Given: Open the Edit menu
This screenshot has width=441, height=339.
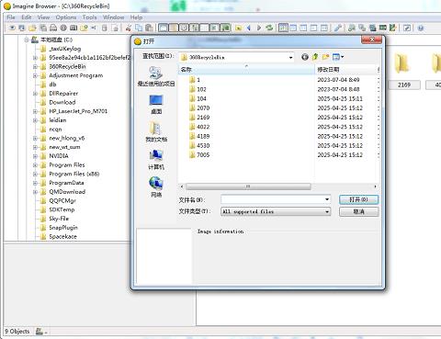Looking at the screenshot, I should click(27, 17).
